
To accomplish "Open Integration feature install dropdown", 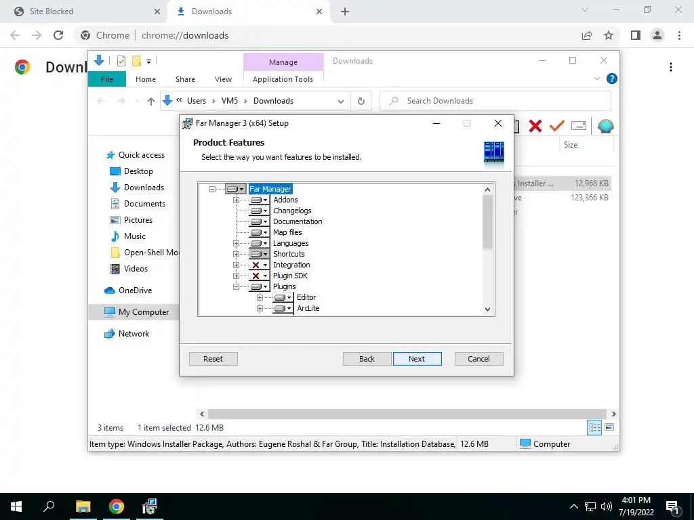I will click(260, 265).
